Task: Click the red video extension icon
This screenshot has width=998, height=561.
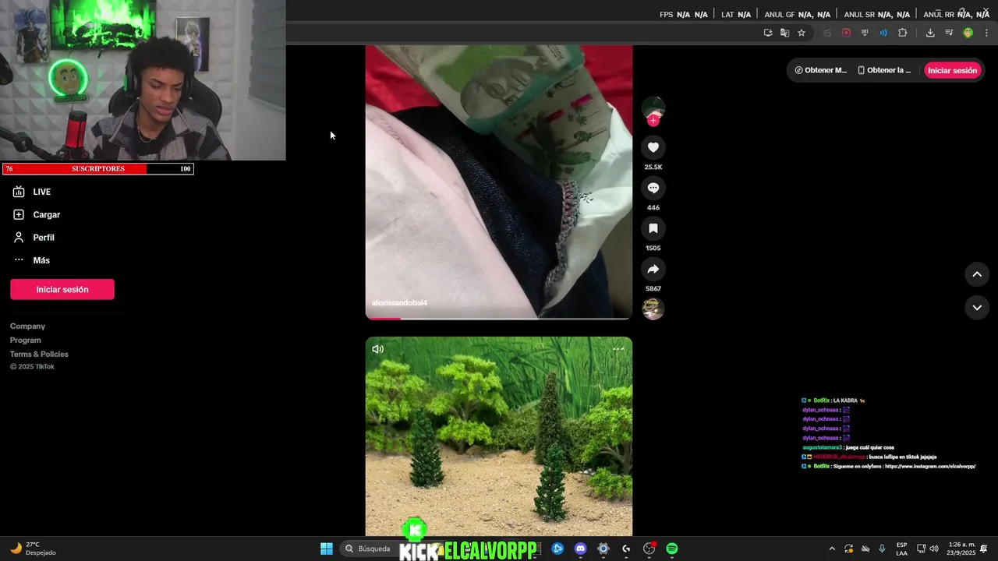Action: (x=846, y=33)
